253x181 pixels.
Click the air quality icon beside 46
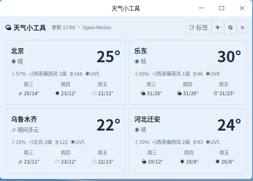(195, 74)
